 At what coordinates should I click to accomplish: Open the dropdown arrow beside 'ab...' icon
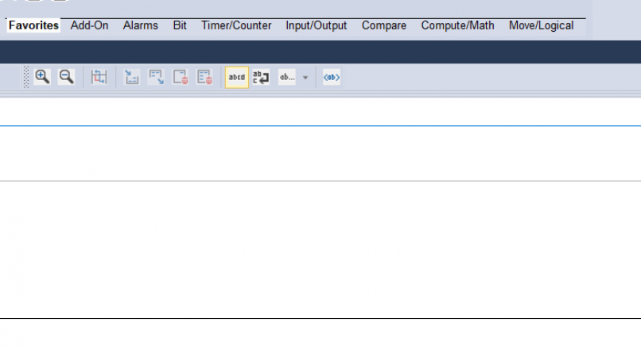pyautogui.click(x=305, y=78)
